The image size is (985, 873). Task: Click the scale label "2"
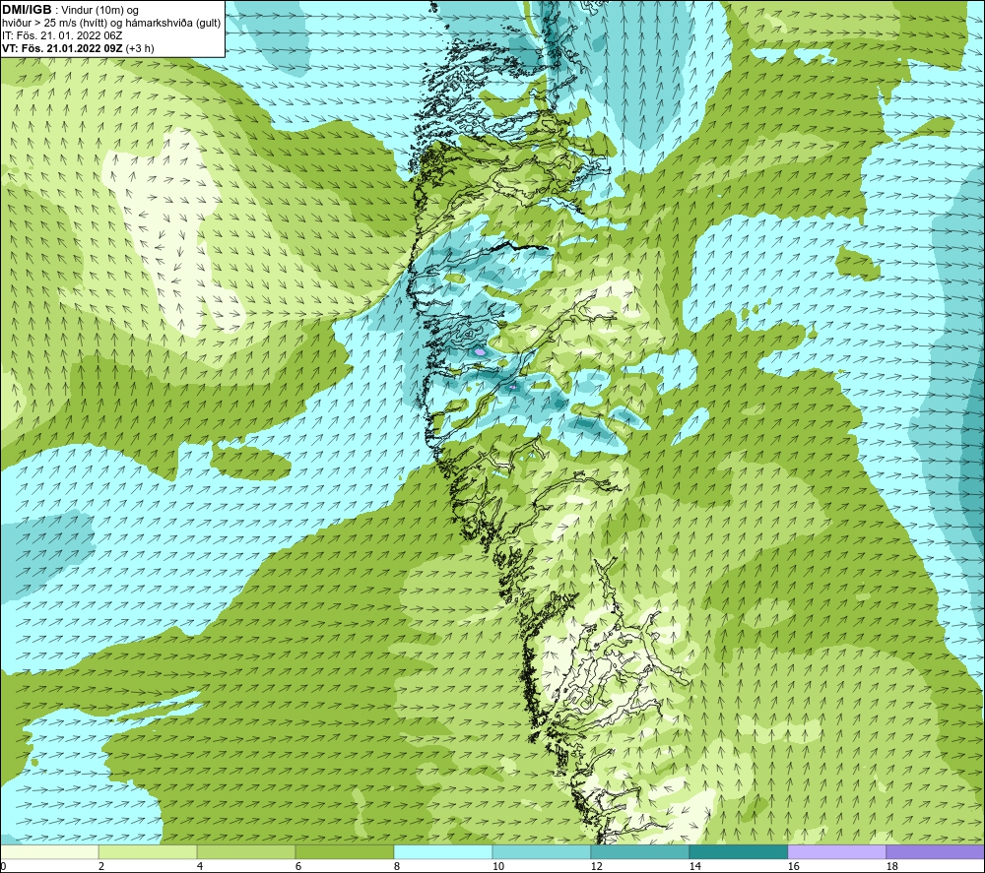[101, 866]
